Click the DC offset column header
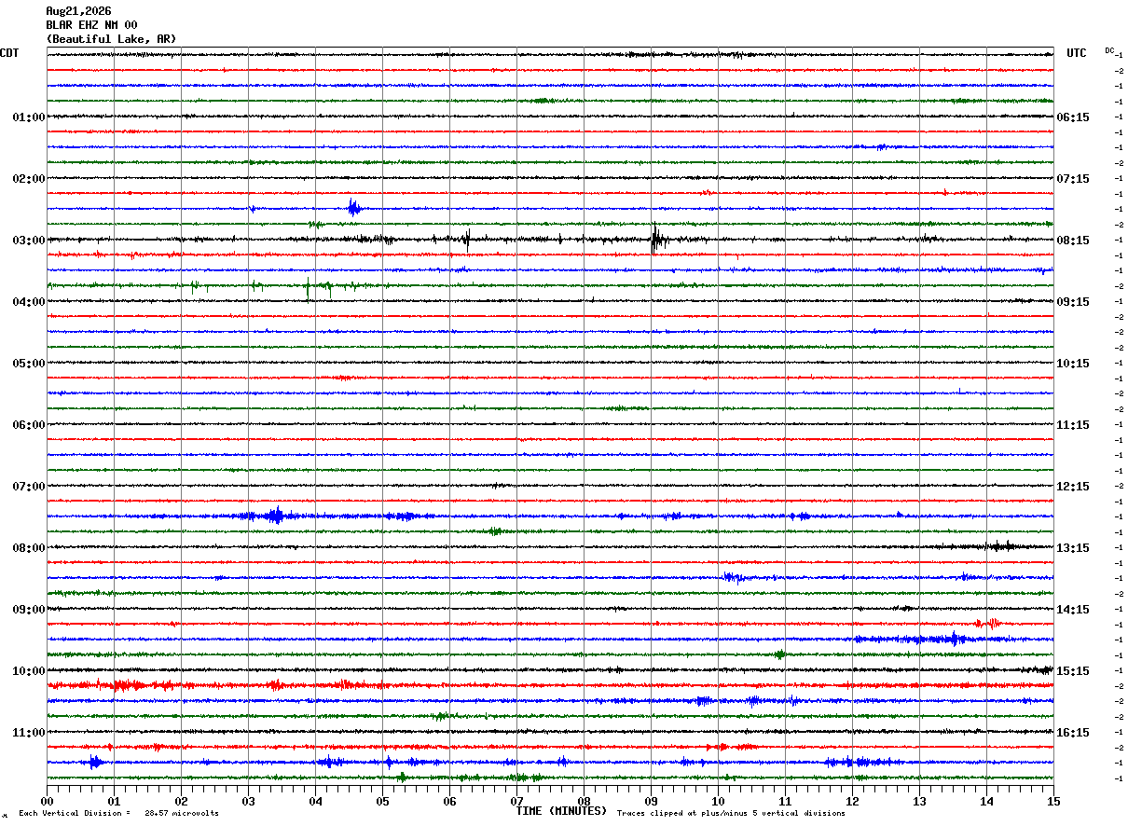The height and width of the screenshot is (826, 1128). (1109, 49)
